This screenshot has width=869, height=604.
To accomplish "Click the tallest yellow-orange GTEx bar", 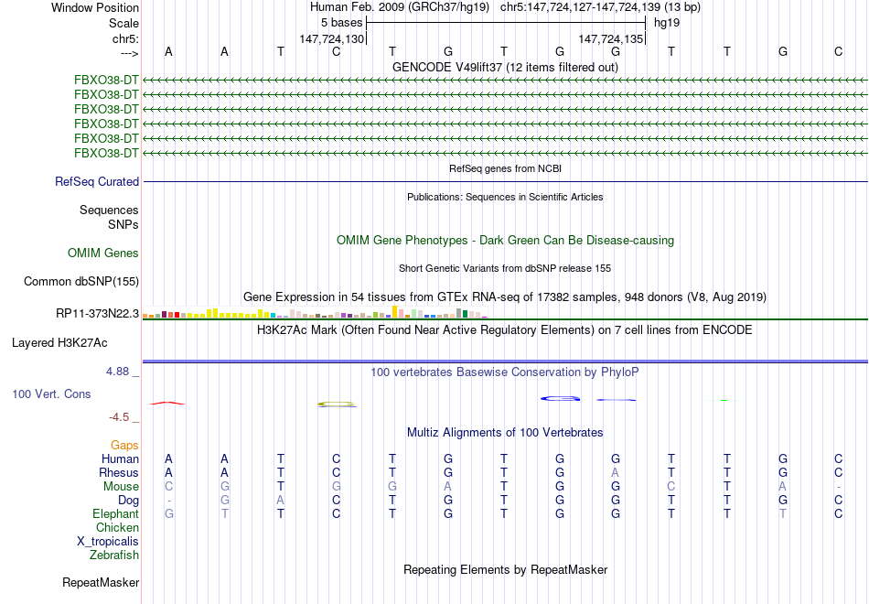I will click(x=394, y=312).
